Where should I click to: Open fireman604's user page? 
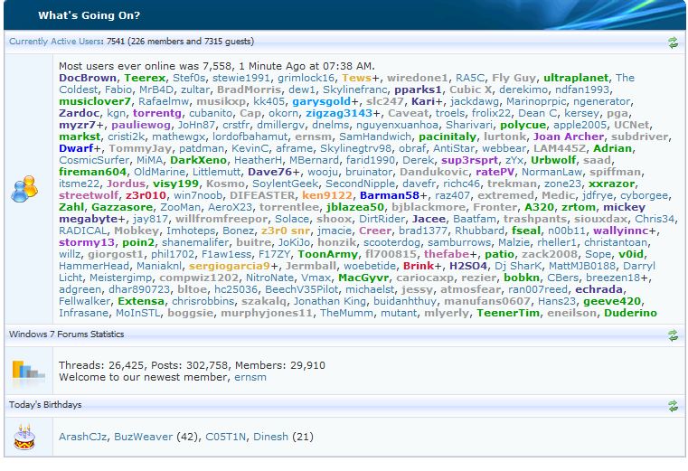(92, 172)
